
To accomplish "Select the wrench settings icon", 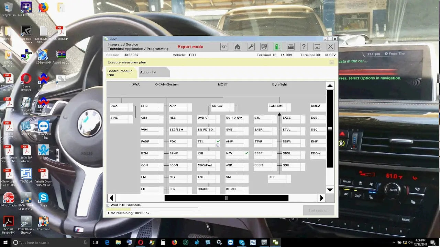I will click(251, 46).
